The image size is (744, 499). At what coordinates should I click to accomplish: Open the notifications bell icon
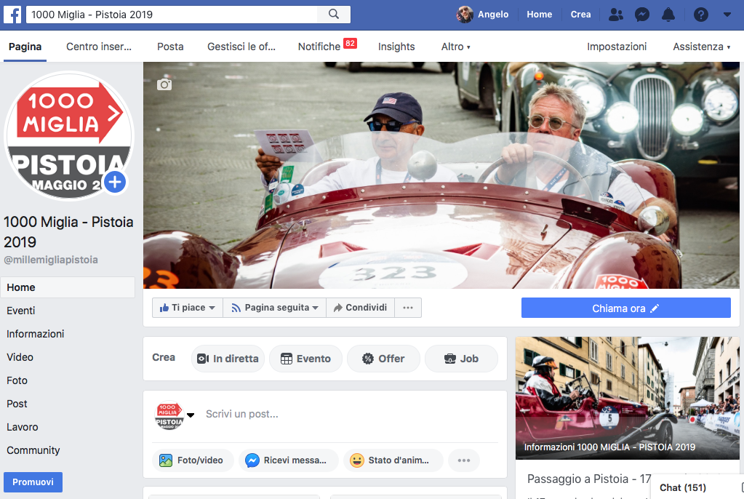[668, 15]
